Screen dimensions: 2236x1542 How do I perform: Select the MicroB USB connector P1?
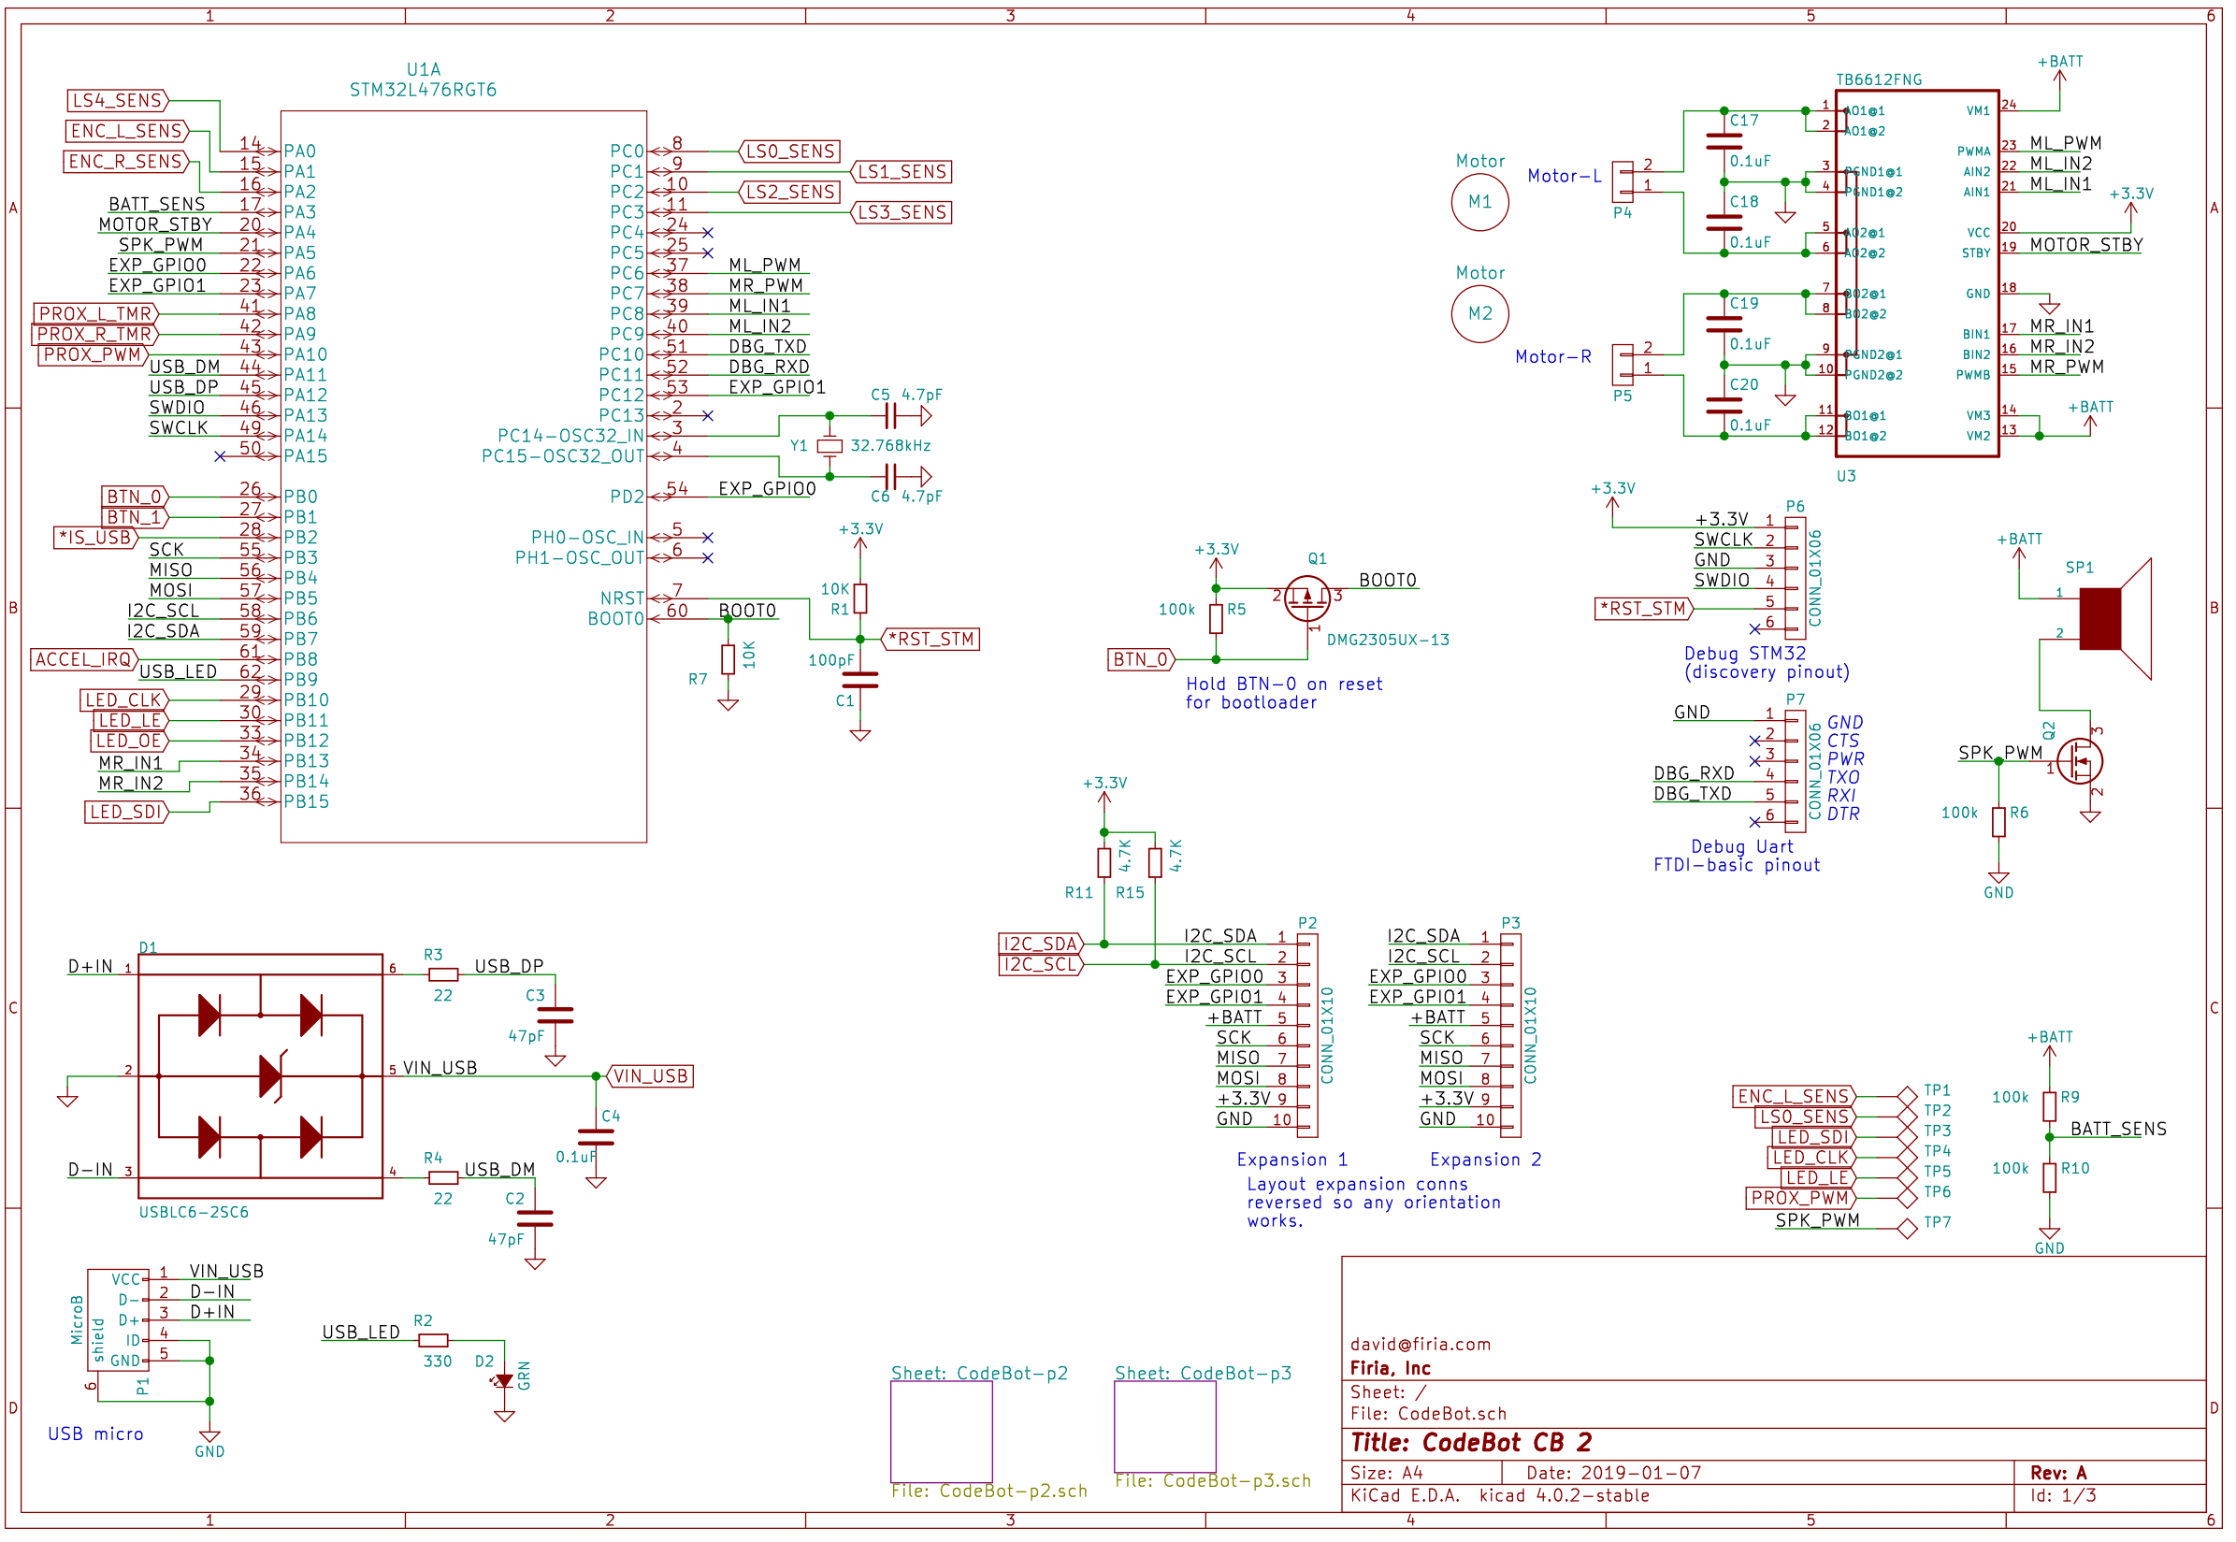(118, 1319)
